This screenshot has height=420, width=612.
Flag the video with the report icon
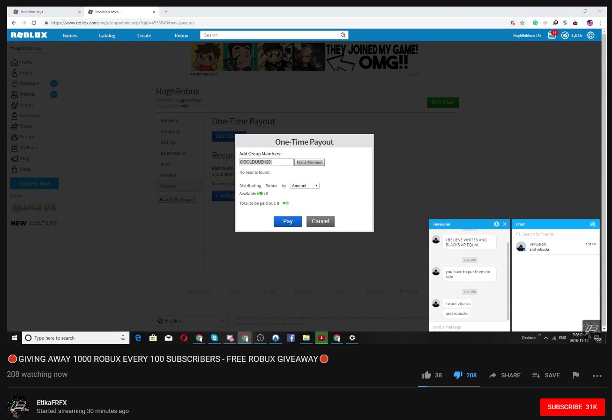575,375
